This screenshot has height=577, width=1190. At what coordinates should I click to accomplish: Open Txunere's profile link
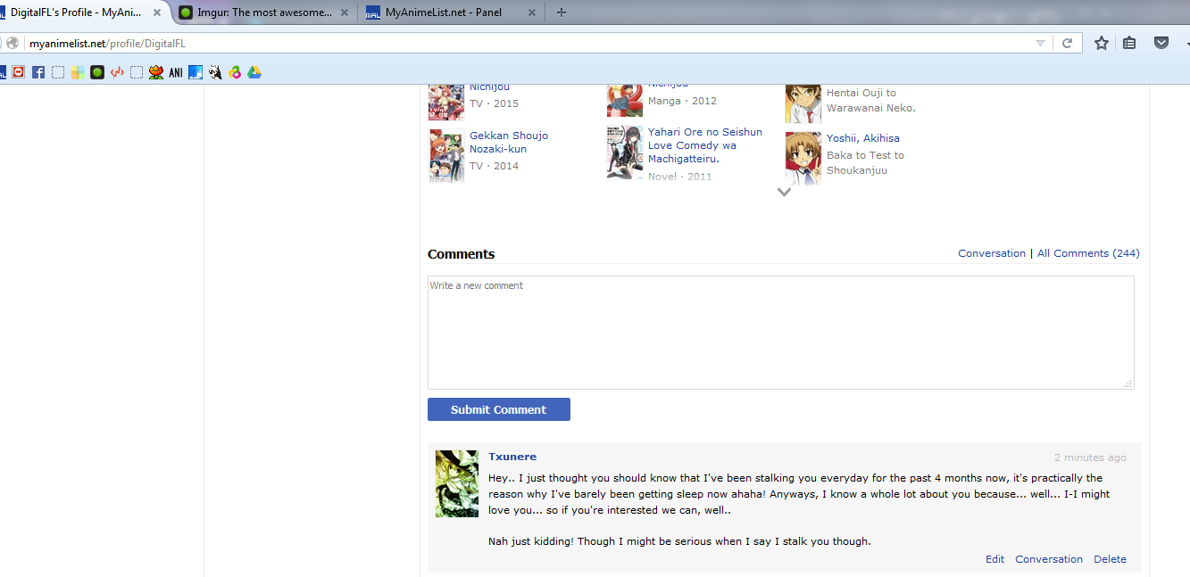tap(512, 457)
